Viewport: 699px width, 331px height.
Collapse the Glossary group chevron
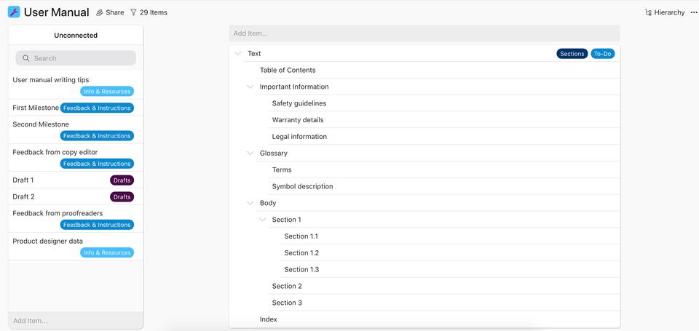pyautogui.click(x=250, y=153)
